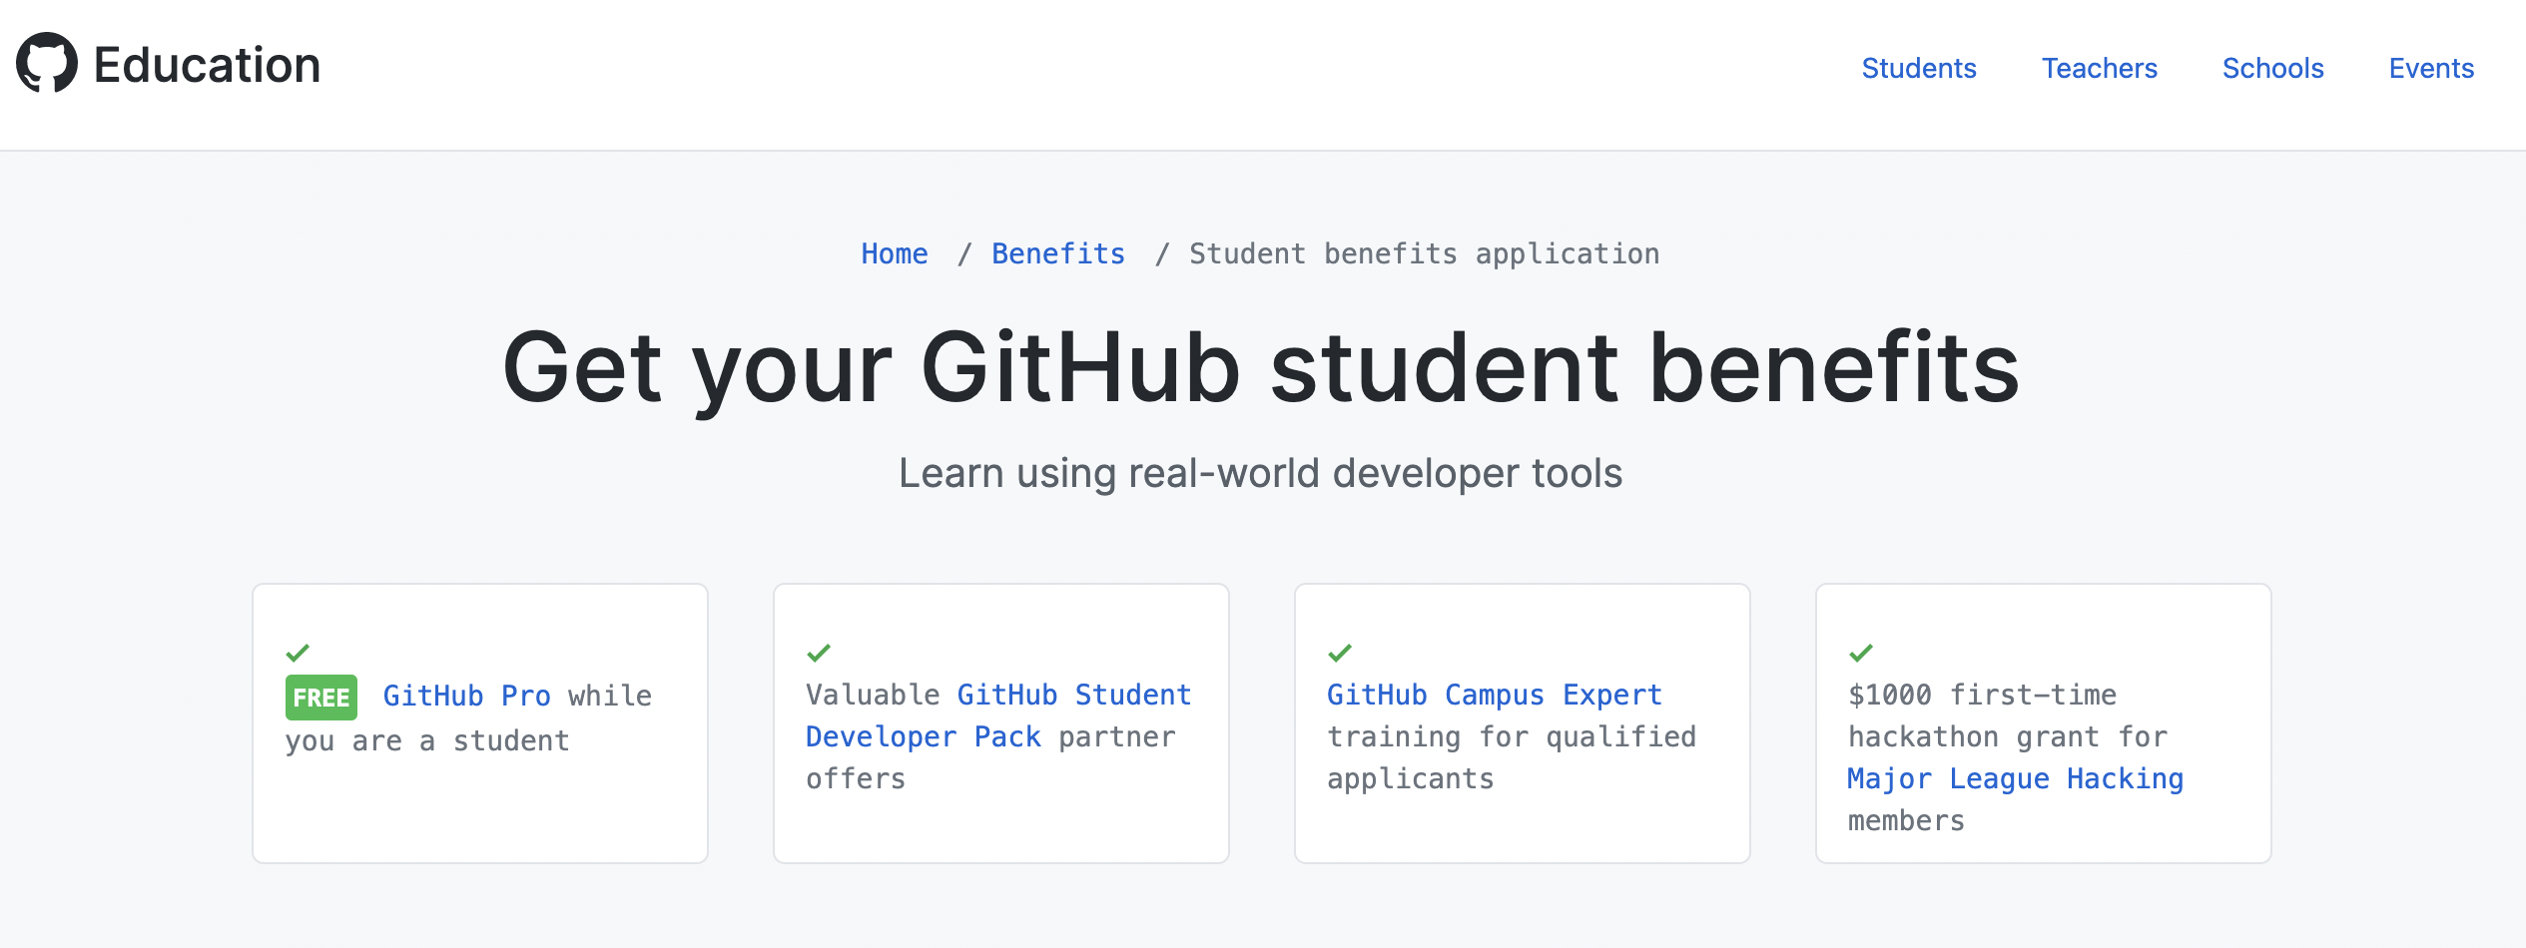
Task: Click 'members' text in hackathon card
Action: 1906,820
